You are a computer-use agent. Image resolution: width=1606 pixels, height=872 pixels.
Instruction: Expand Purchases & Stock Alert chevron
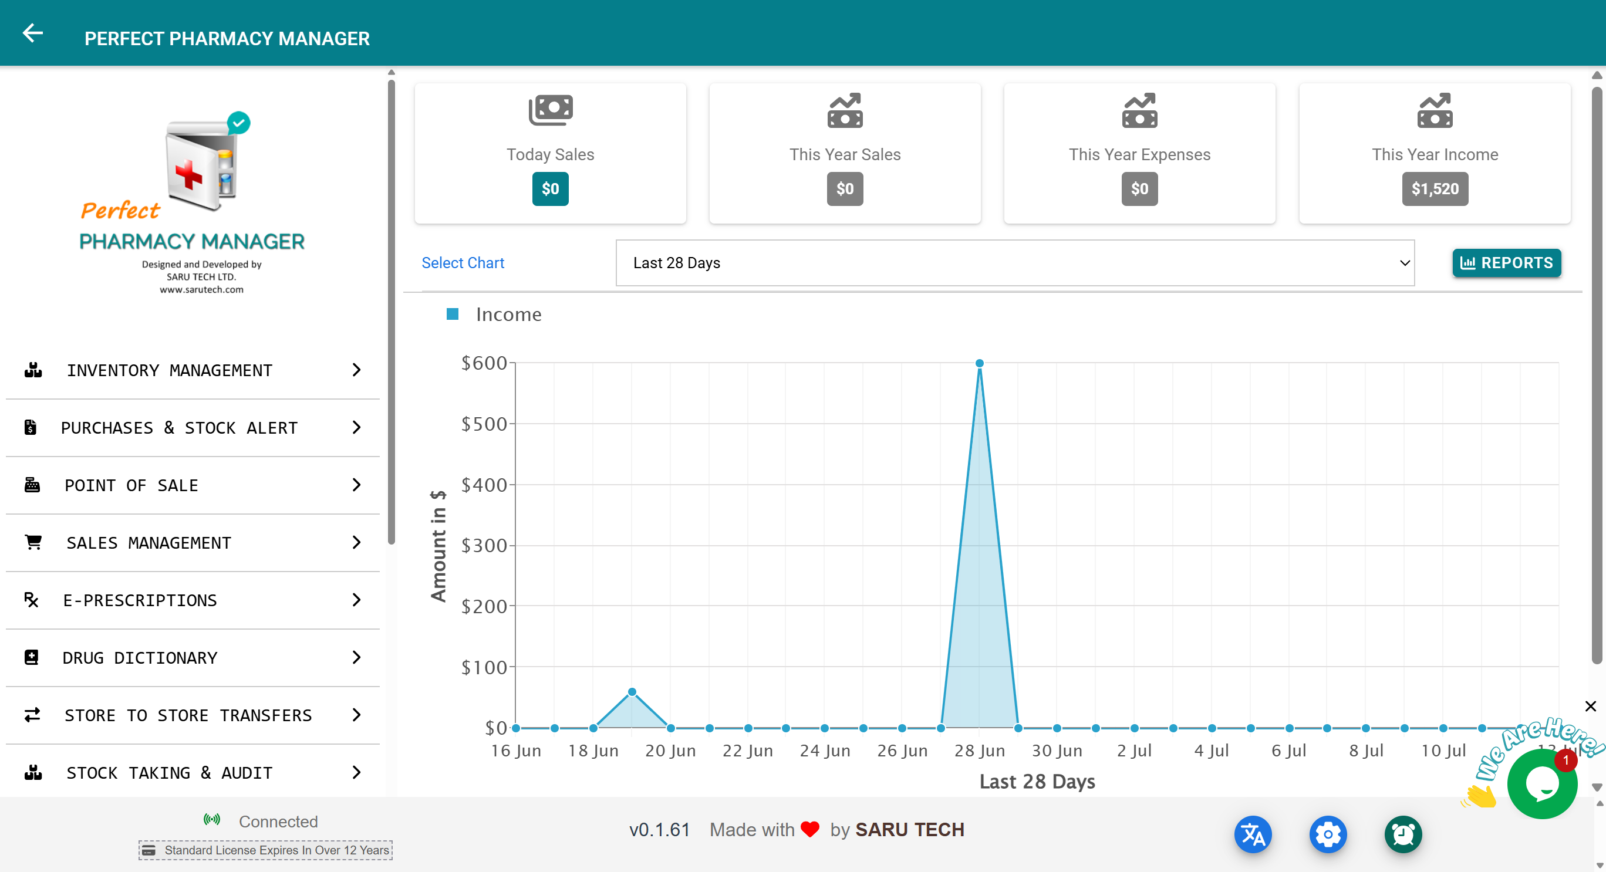pyautogui.click(x=356, y=428)
